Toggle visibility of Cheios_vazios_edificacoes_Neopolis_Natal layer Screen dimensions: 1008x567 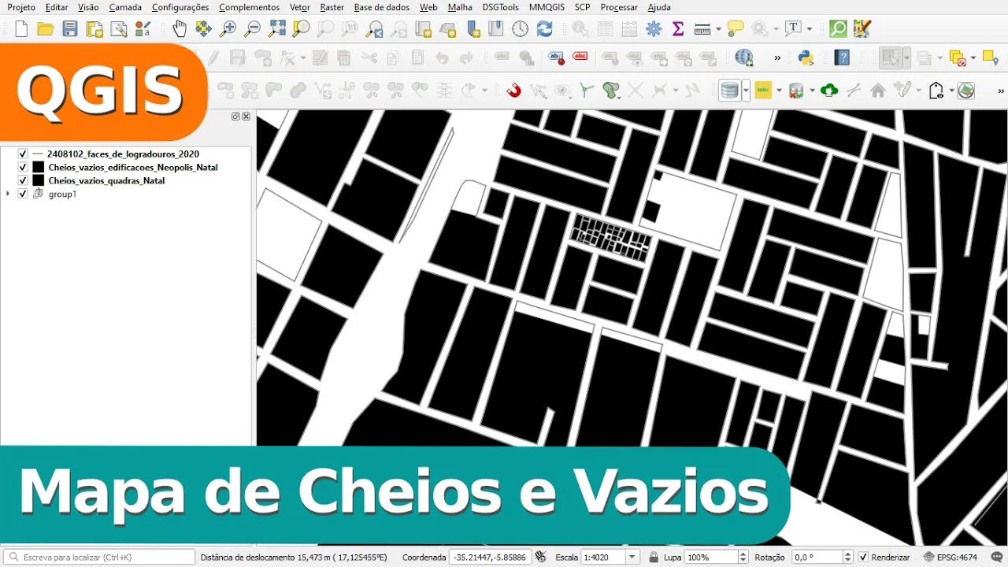[x=23, y=168]
